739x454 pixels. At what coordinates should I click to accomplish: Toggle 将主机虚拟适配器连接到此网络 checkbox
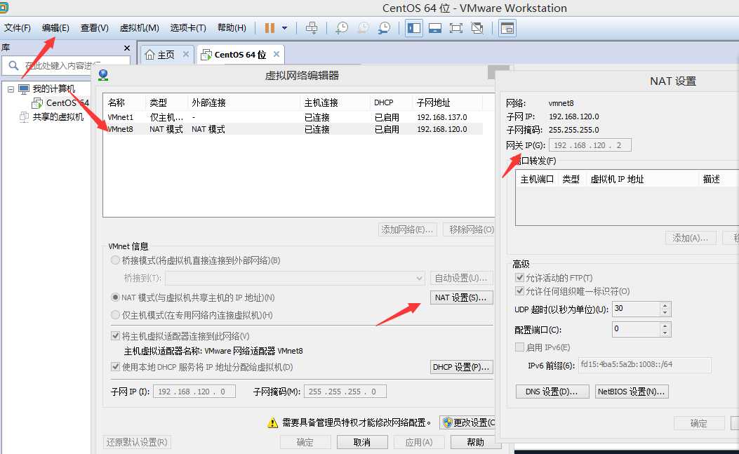click(x=116, y=336)
